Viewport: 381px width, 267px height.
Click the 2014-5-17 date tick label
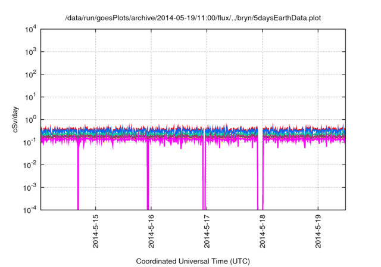pyautogui.click(x=207, y=231)
